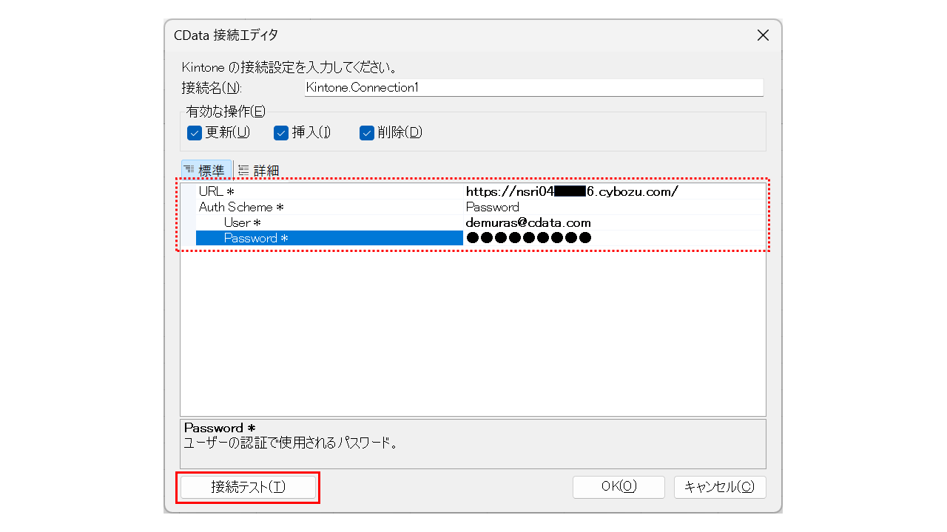Image resolution: width=947 pixels, height=532 pixels.
Task: Edit the cybozu.com URL value
Action: click(x=614, y=191)
